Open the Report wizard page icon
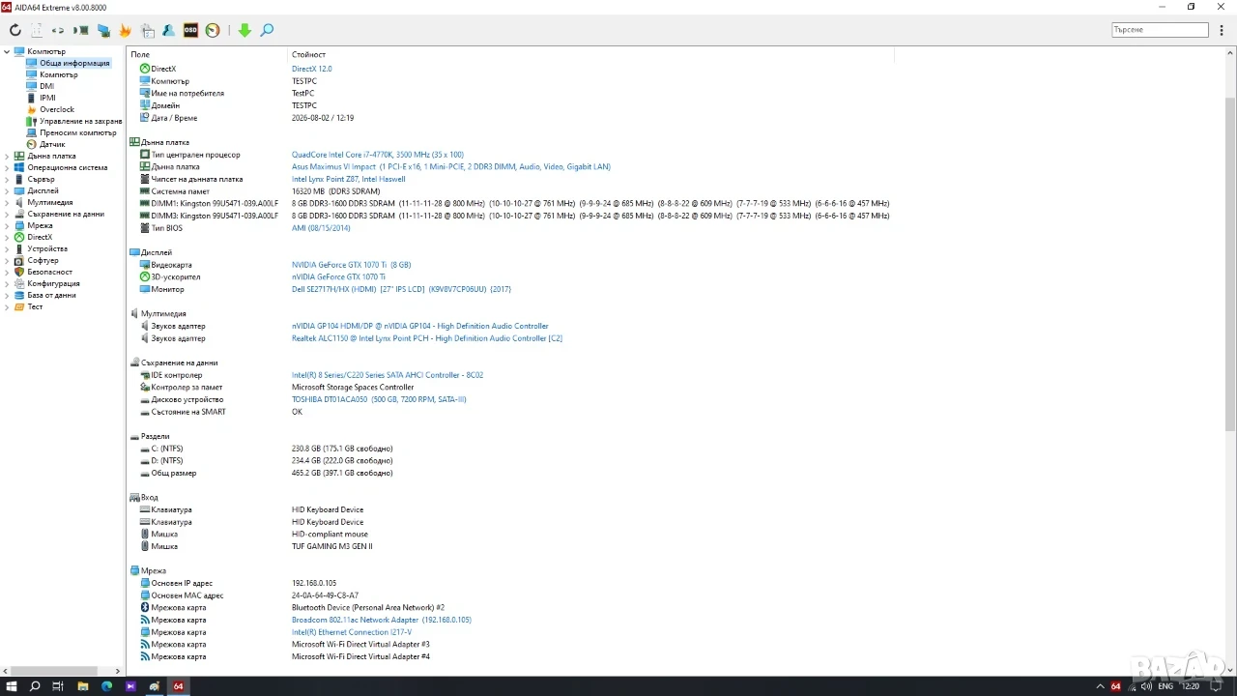1237x696 pixels. pos(37,31)
